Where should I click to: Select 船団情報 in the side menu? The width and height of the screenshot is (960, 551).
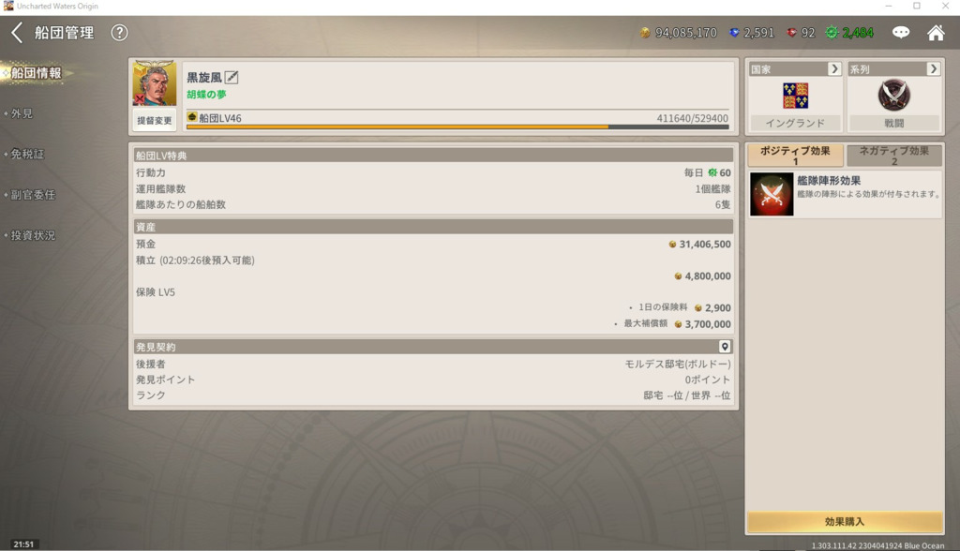(37, 73)
